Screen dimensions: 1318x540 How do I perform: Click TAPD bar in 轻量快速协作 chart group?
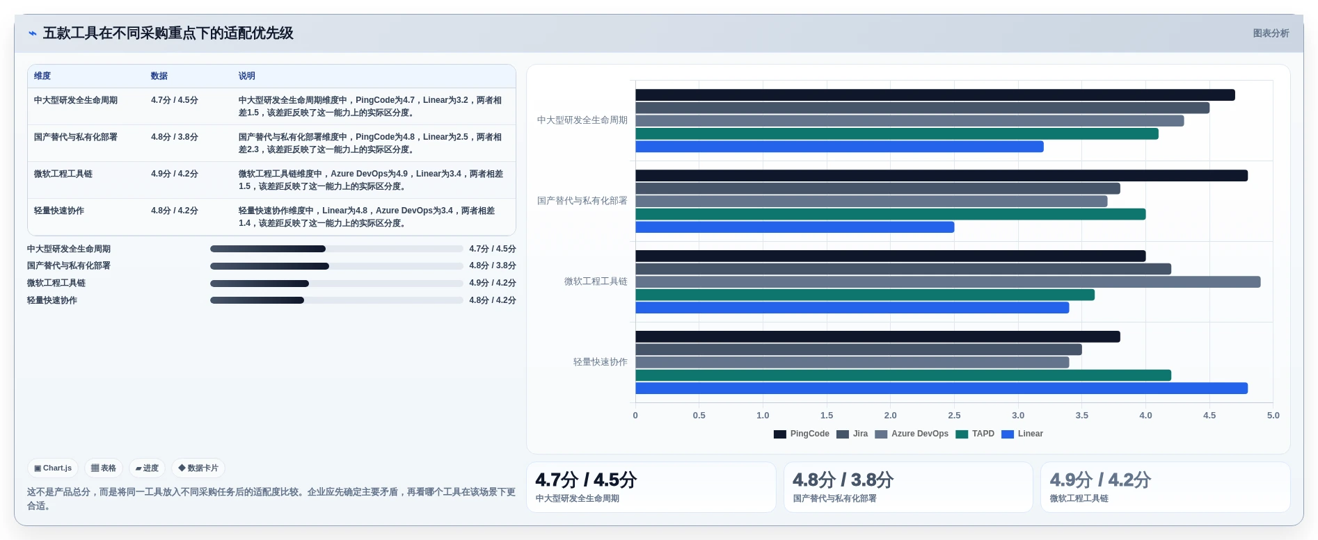click(903, 375)
